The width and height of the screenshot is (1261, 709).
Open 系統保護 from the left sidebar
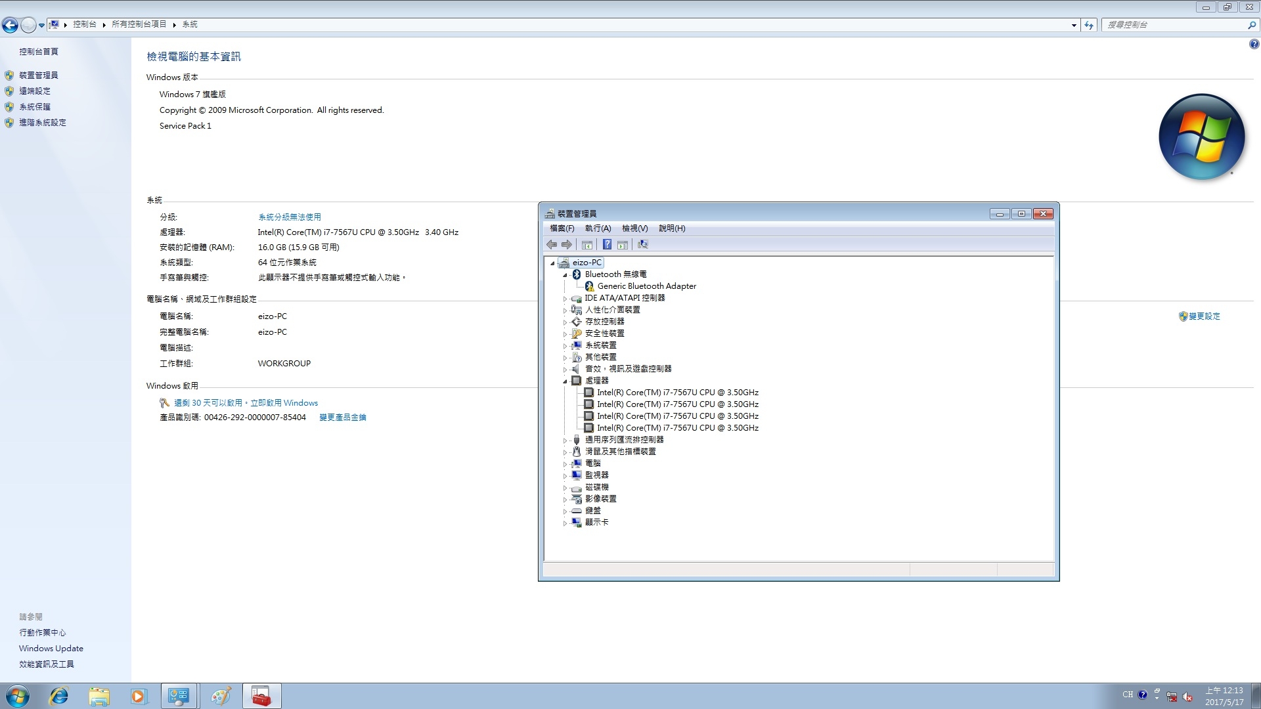coord(34,107)
